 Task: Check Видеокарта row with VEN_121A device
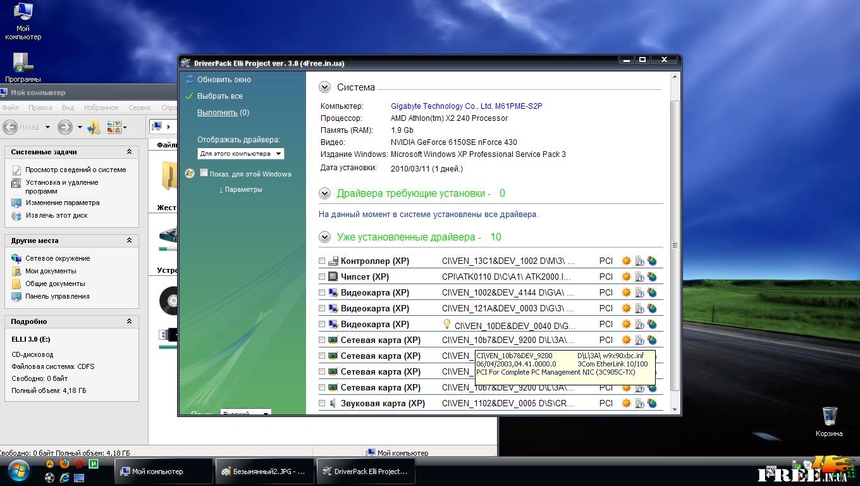click(x=322, y=308)
